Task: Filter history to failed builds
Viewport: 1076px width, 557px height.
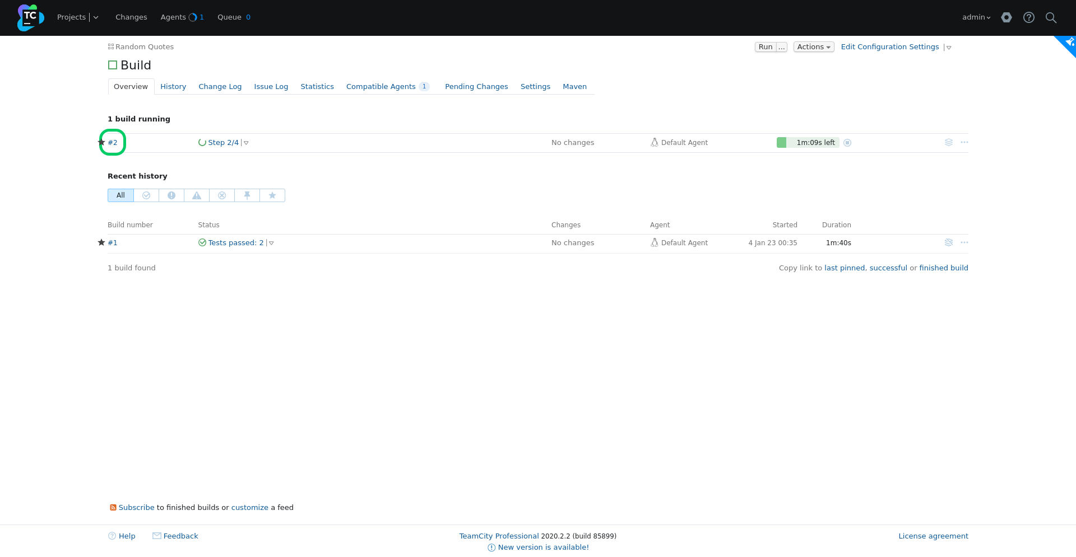Action: [x=171, y=195]
